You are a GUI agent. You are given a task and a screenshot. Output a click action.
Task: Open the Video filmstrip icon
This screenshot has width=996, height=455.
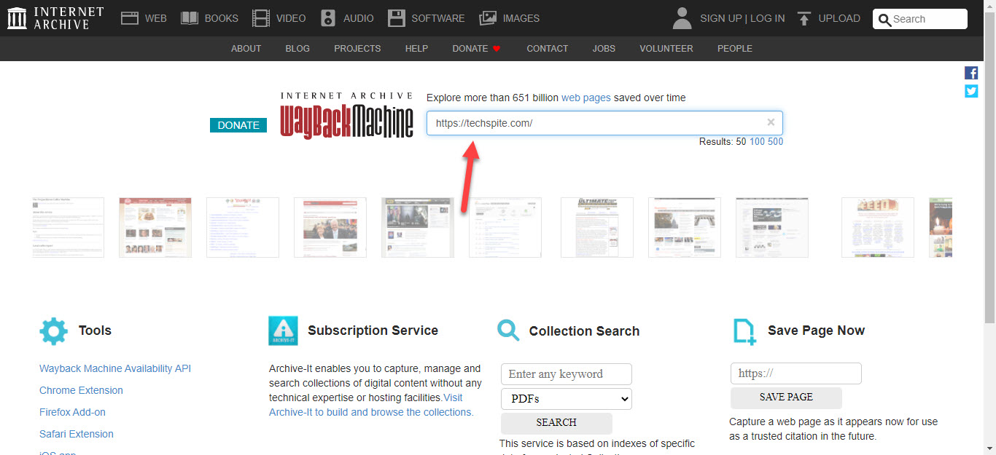pyautogui.click(x=260, y=18)
